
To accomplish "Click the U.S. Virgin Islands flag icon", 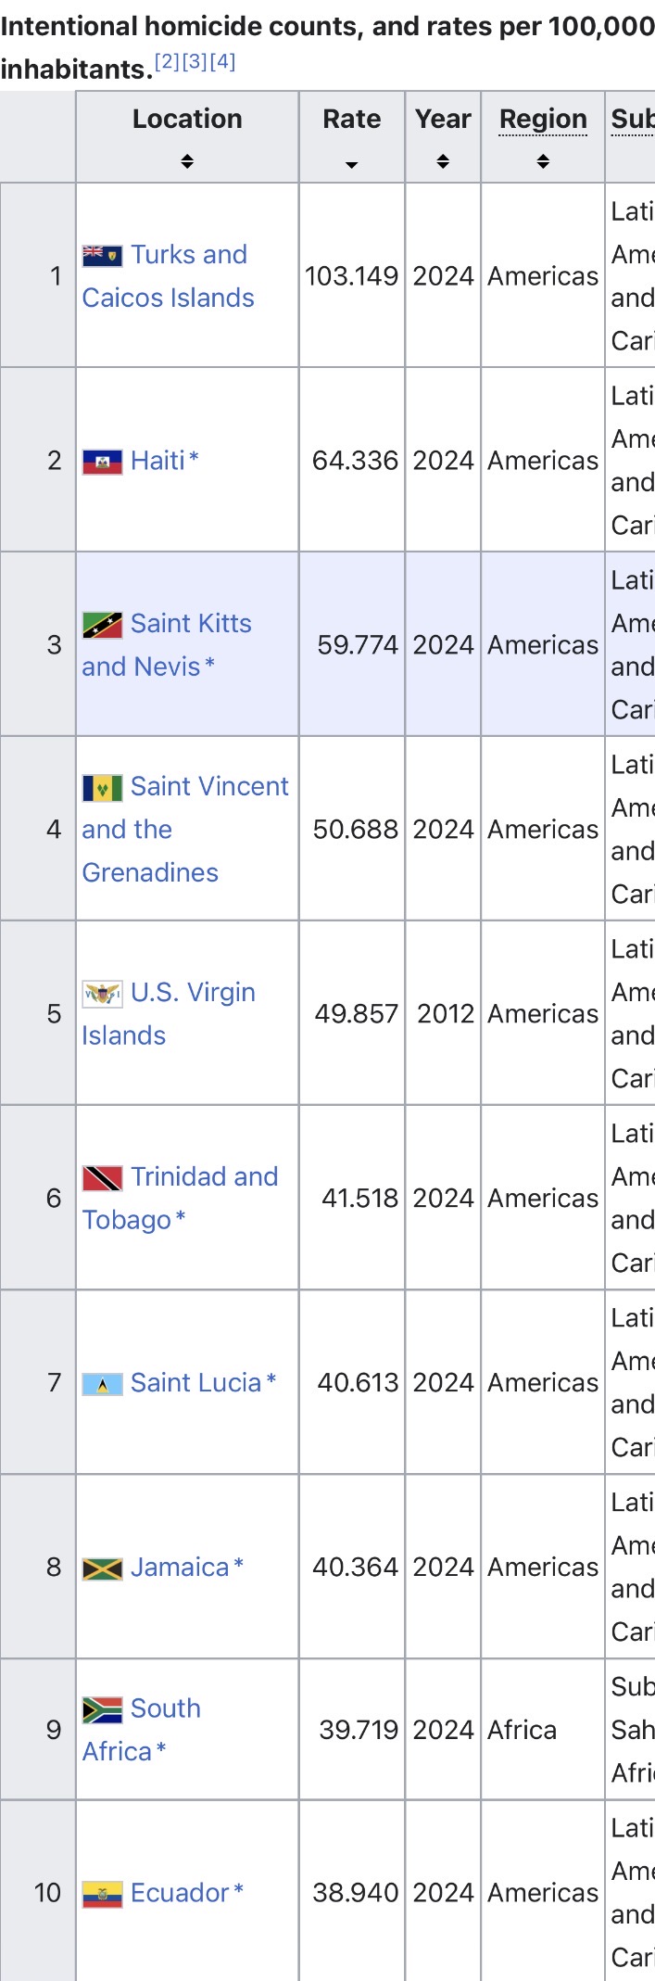I will point(102,994).
